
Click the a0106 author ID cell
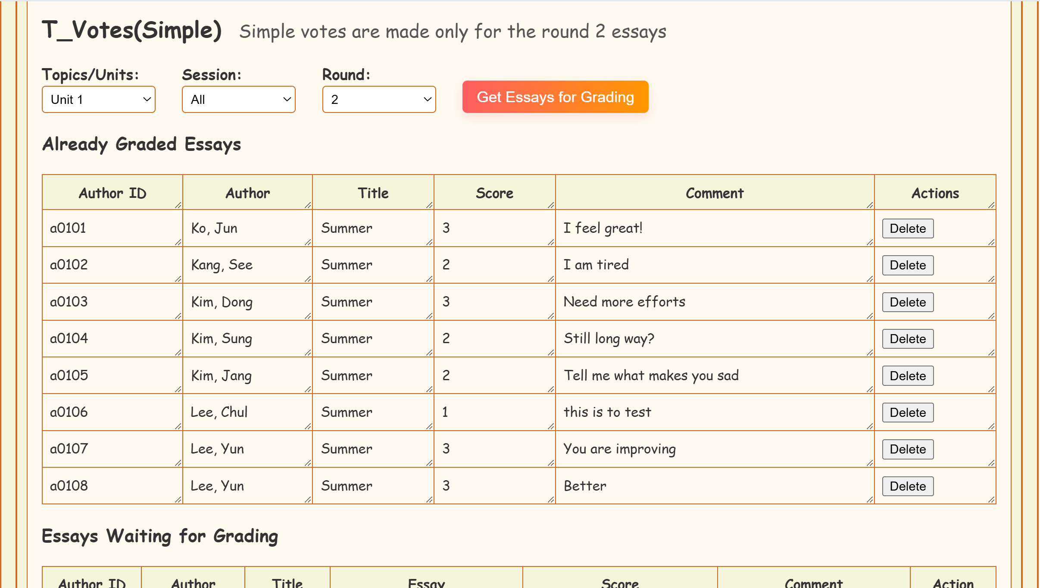[112, 412]
